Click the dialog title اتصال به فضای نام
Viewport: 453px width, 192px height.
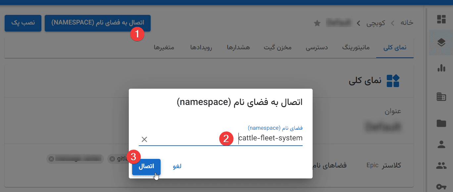click(240, 102)
